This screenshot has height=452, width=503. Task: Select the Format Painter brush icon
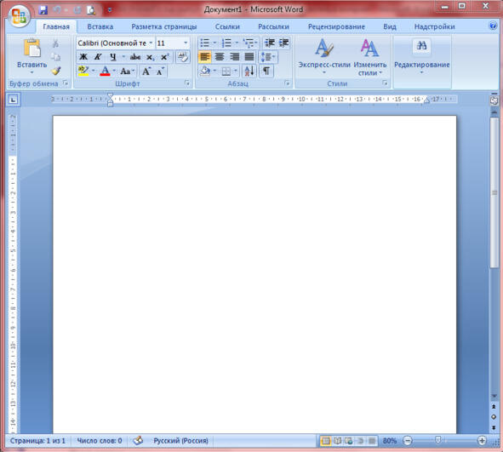click(56, 71)
